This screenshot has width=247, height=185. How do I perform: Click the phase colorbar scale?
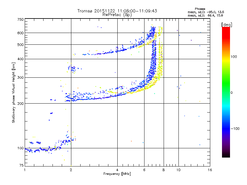click(x=226, y=92)
